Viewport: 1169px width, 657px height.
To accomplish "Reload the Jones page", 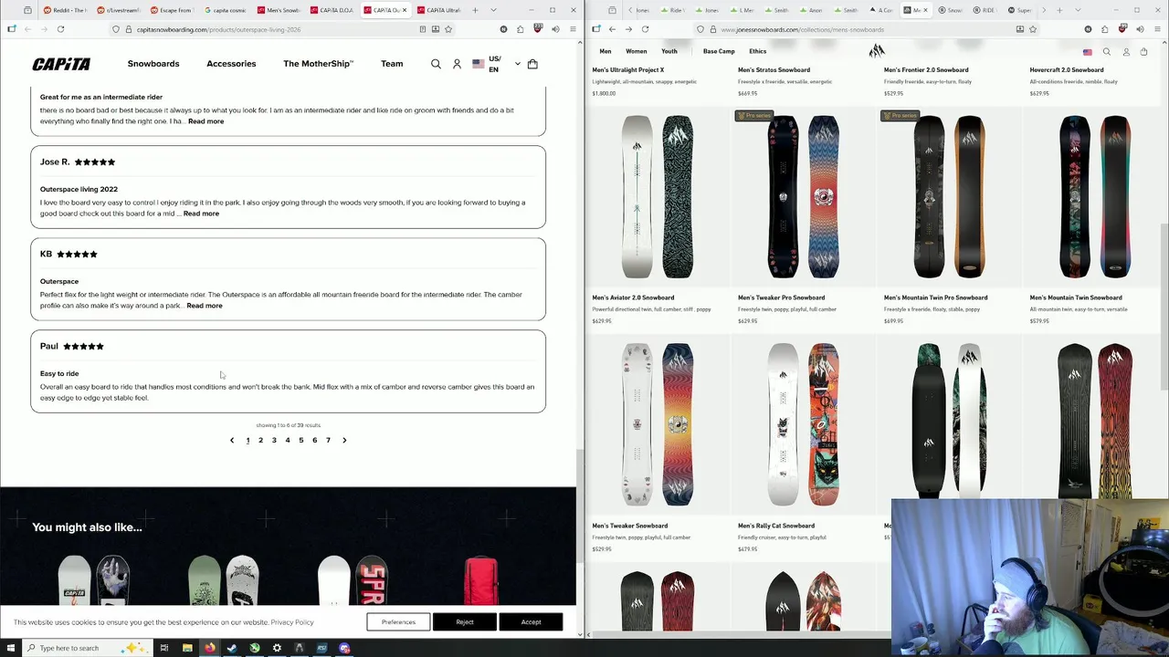I will [x=645, y=29].
